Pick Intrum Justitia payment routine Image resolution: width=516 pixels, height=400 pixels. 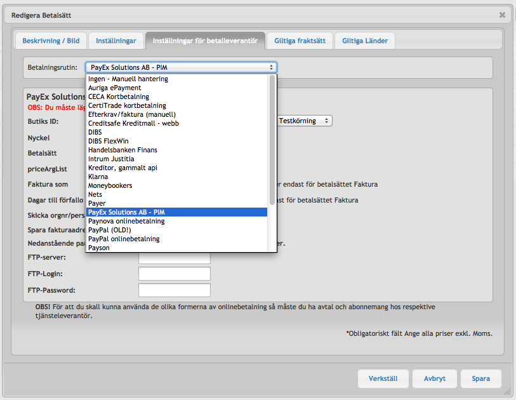pos(176,159)
